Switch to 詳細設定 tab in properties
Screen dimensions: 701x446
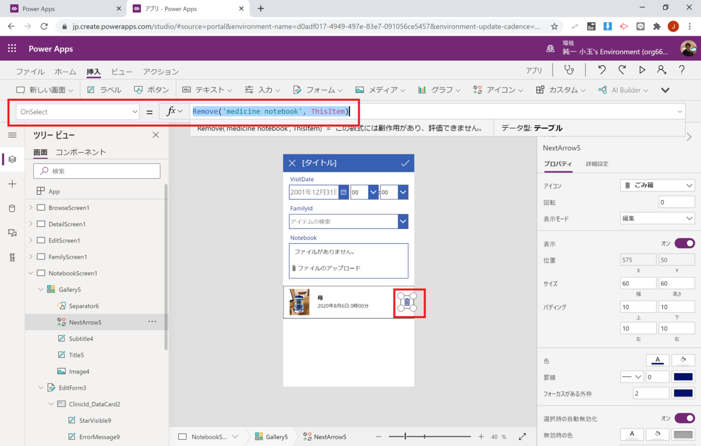click(x=597, y=164)
